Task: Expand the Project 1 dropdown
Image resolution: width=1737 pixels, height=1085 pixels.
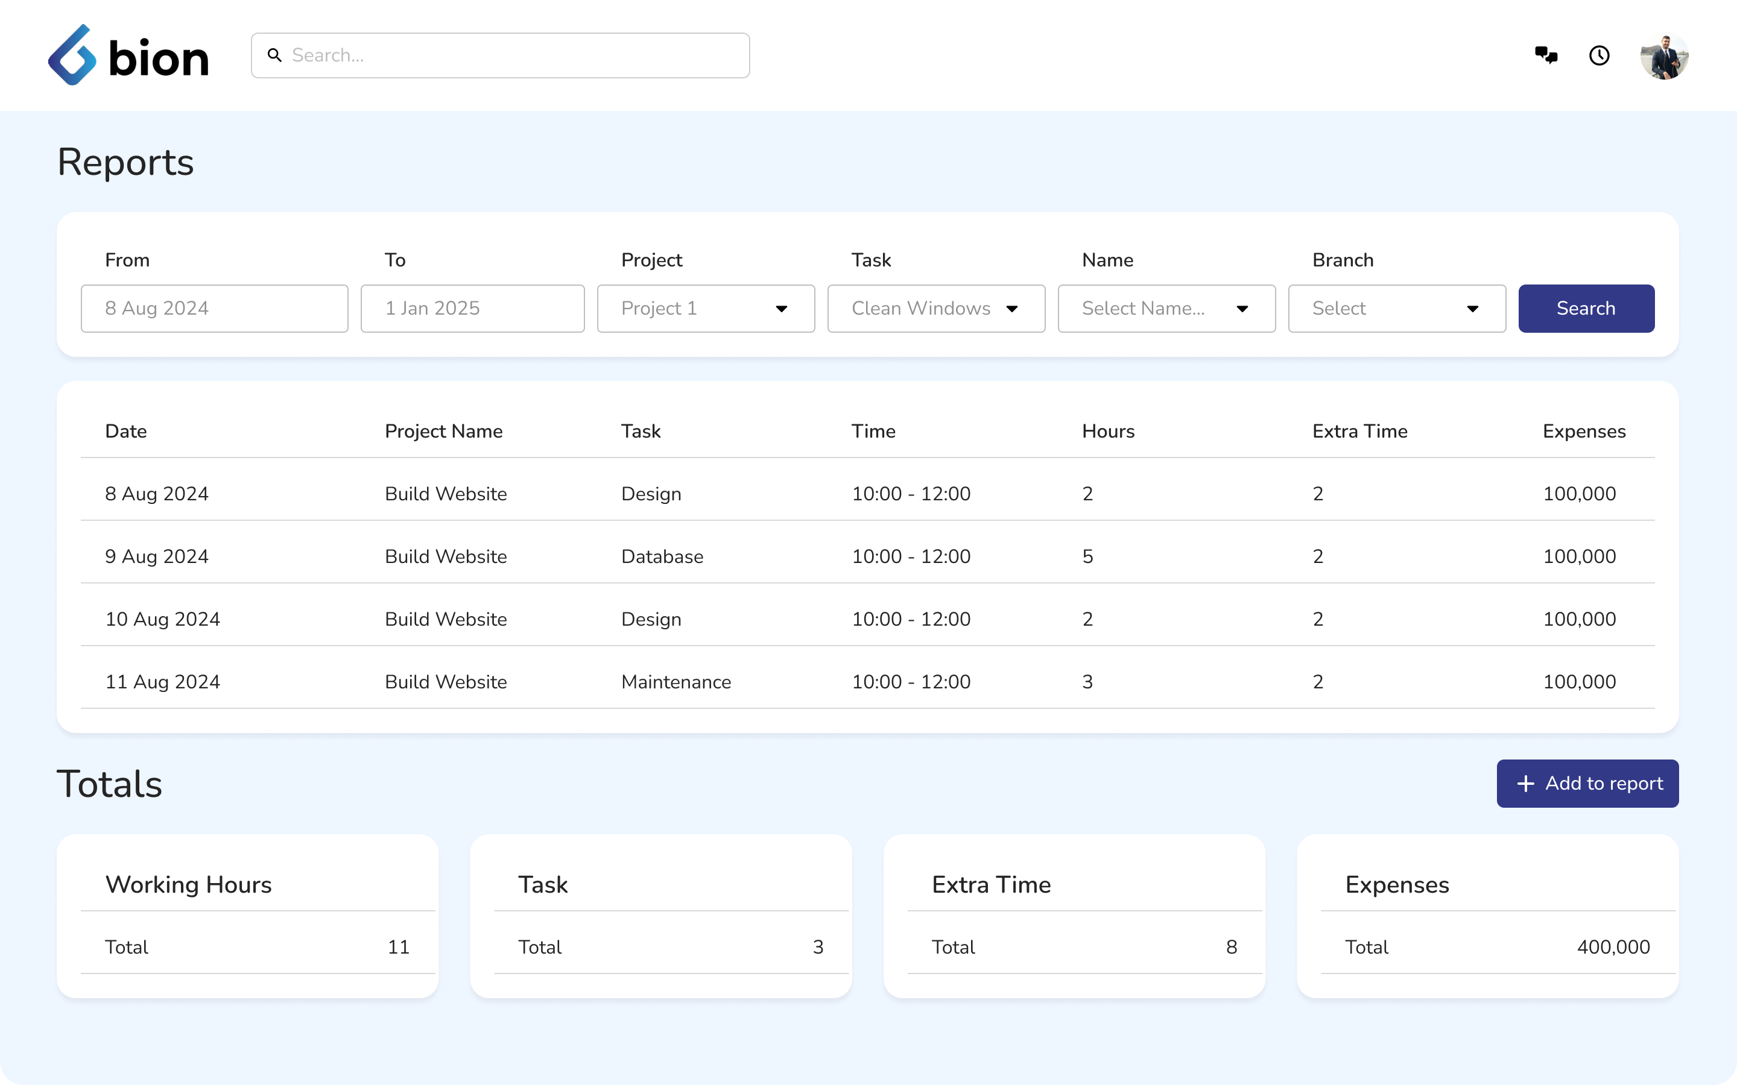Action: 706,309
